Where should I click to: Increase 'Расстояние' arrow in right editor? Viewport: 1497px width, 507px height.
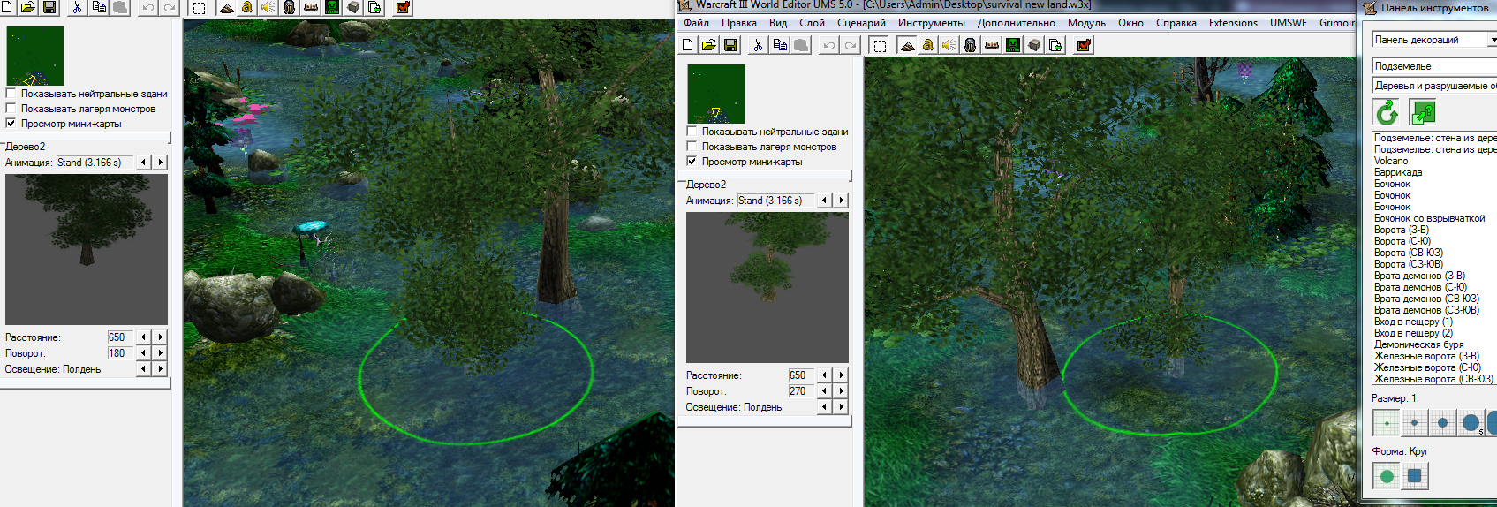pyautogui.click(x=842, y=375)
